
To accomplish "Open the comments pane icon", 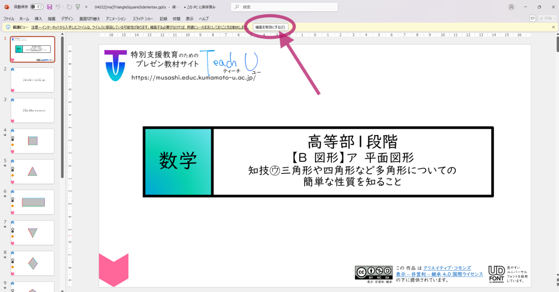I will [x=533, y=18].
